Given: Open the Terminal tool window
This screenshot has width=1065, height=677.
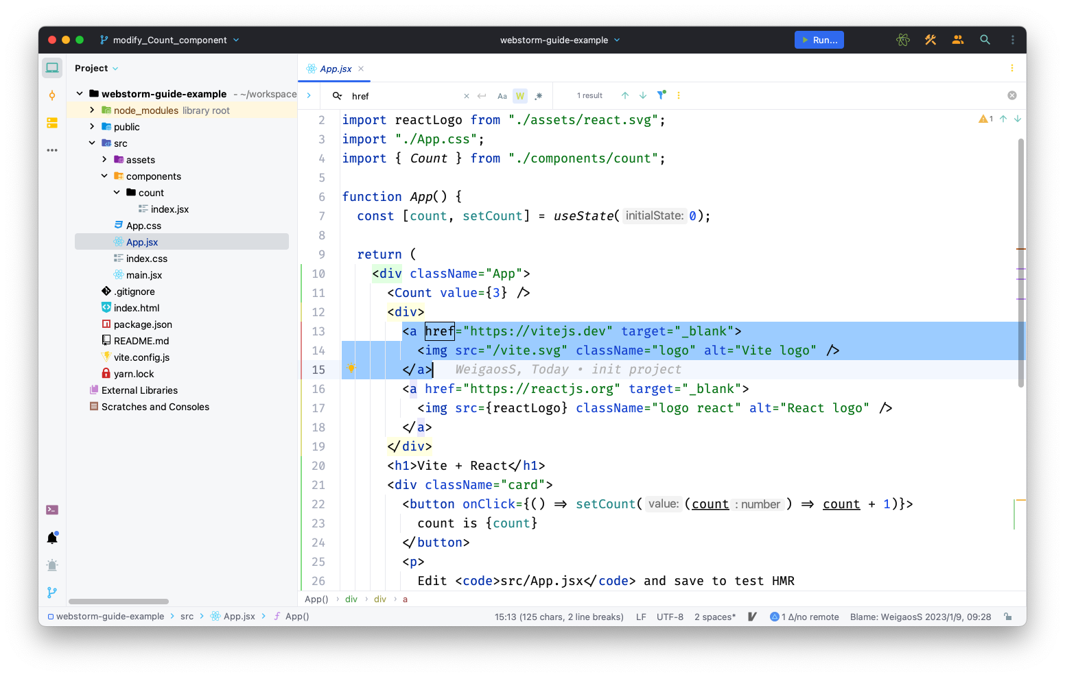Looking at the screenshot, I should (x=52, y=510).
